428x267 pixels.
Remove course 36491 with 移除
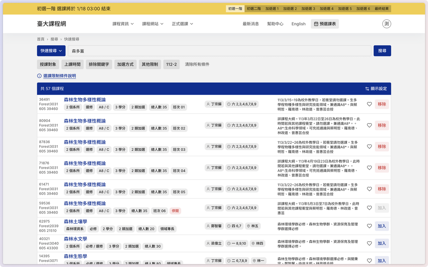tap(382, 104)
